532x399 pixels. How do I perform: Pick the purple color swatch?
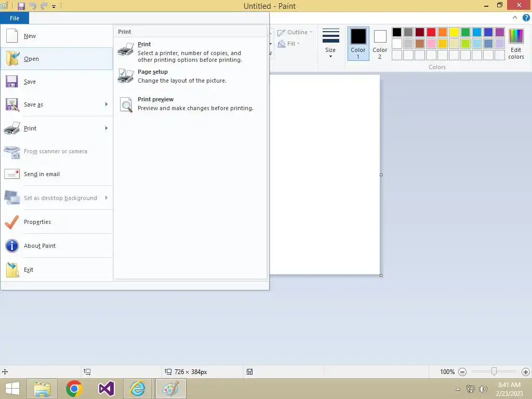[500, 32]
